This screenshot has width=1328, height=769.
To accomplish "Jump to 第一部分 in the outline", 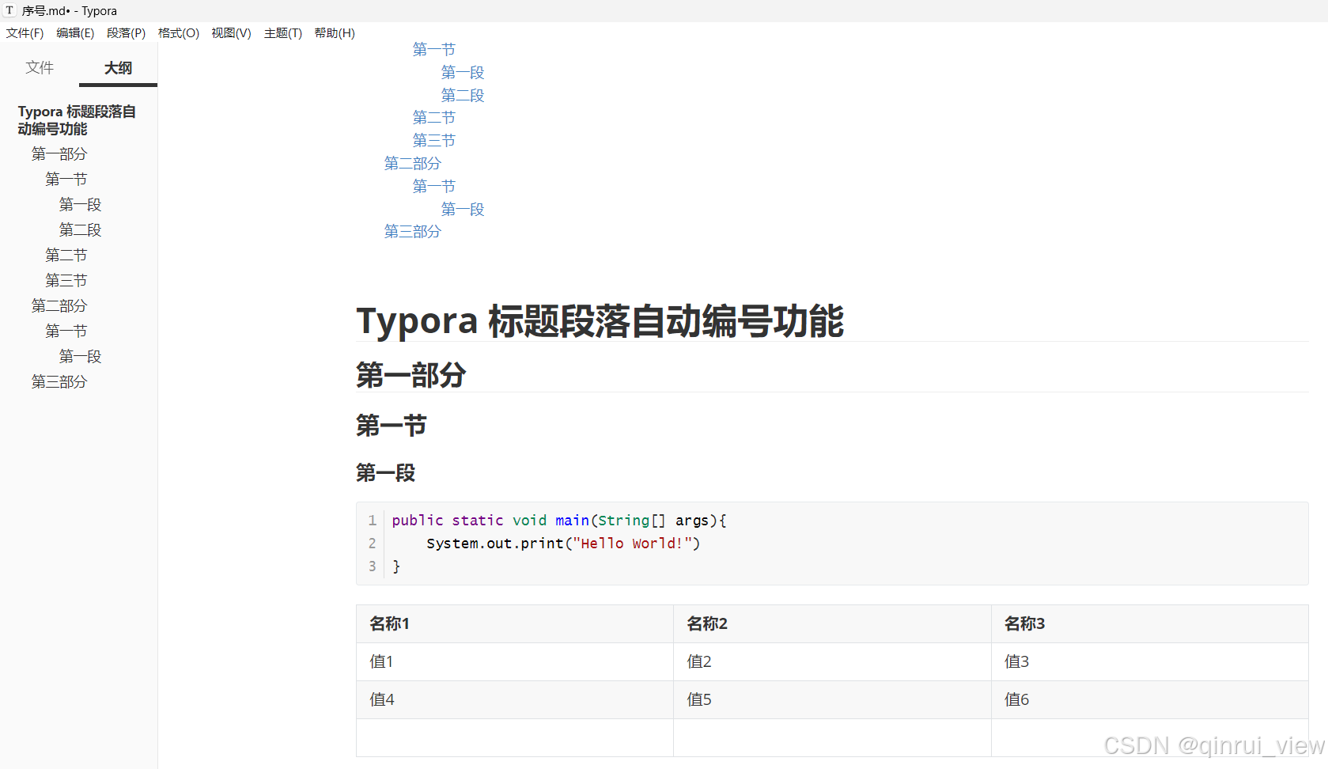I will click(59, 154).
